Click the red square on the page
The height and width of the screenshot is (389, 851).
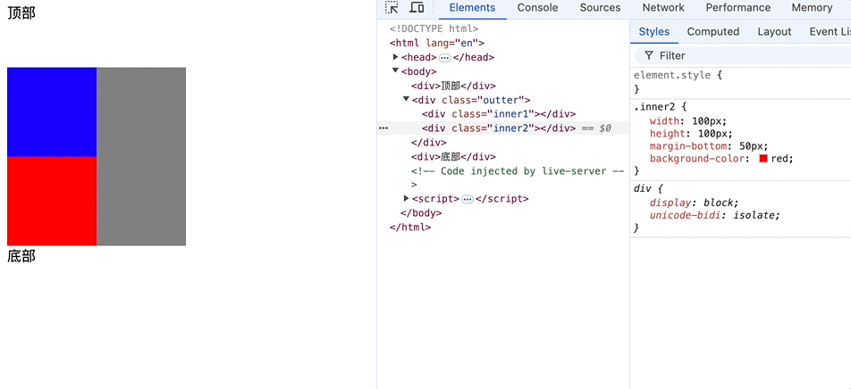[52, 201]
